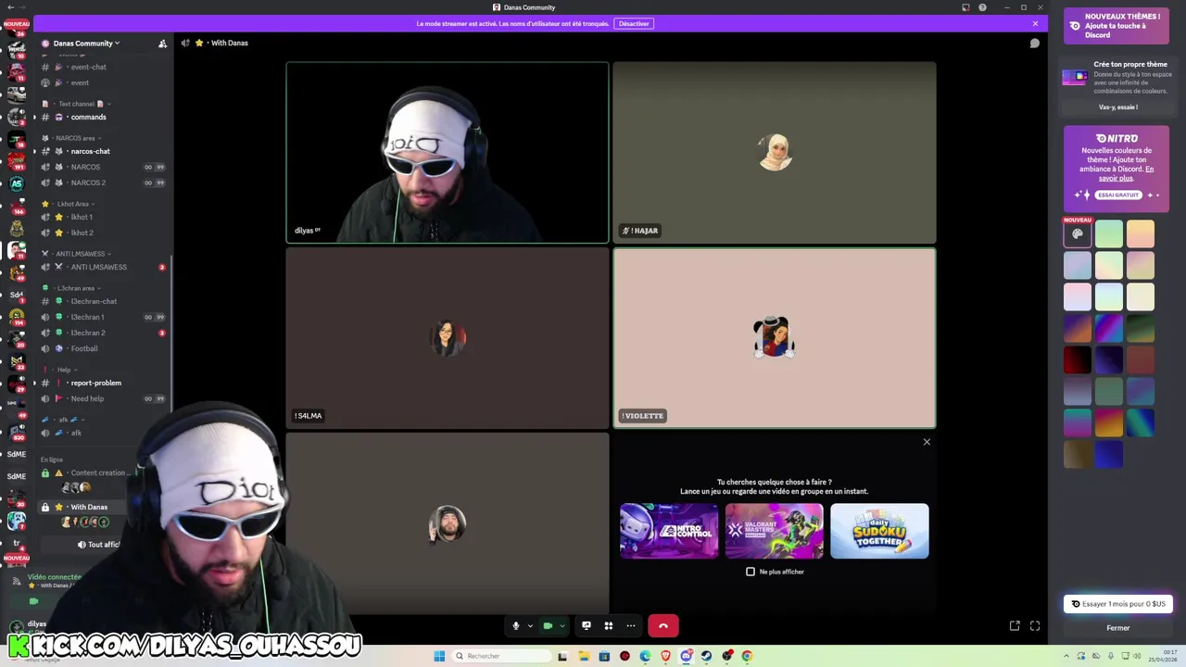Click the Rechercher taskbar search box
Screen dimensions: 1186x667
click(500, 656)
